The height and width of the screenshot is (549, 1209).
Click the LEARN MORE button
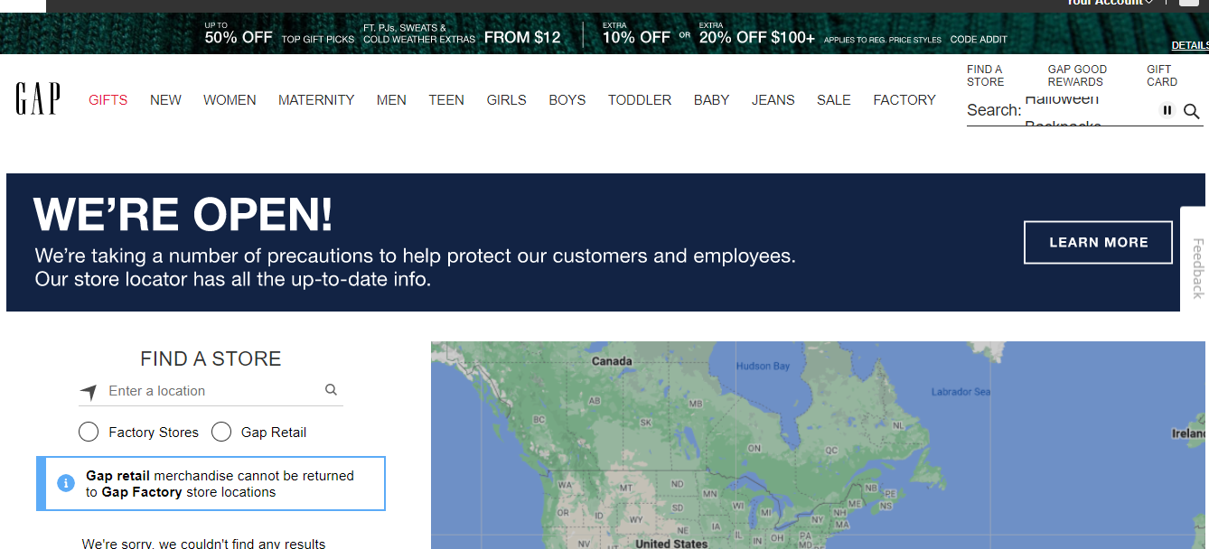[x=1098, y=242]
